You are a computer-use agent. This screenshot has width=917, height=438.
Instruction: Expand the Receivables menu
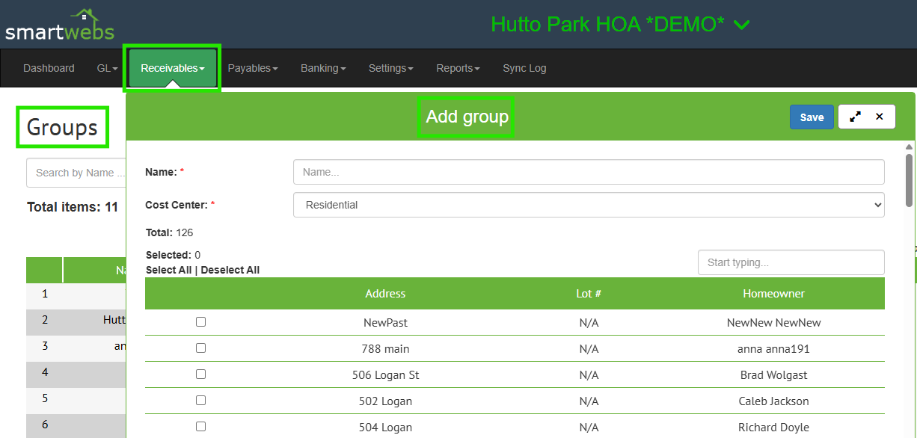pyautogui.click(x=172, y=68)
